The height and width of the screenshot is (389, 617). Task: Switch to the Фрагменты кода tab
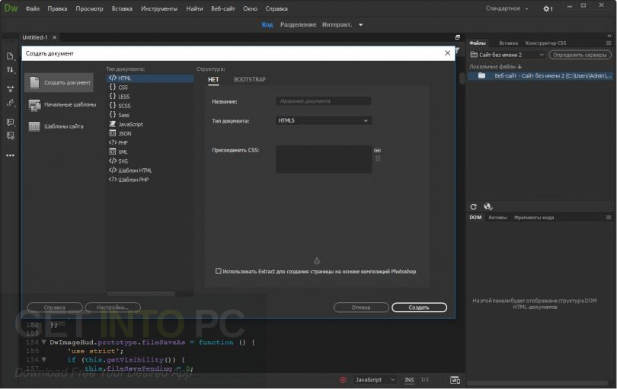pyautogui.click(x=533, y=217)
